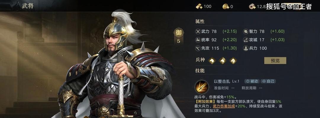Select the third 兵种 troop type diamond
Image resolution: width=320 pixels, height=118 pixels.
pyautogui.click(x=233, y=60)
